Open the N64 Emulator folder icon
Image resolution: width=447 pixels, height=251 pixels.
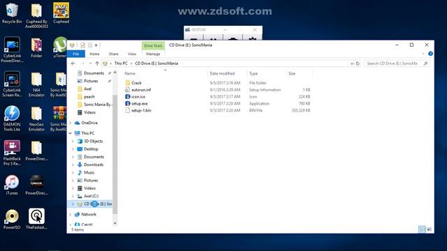click(x=36, y=84)
